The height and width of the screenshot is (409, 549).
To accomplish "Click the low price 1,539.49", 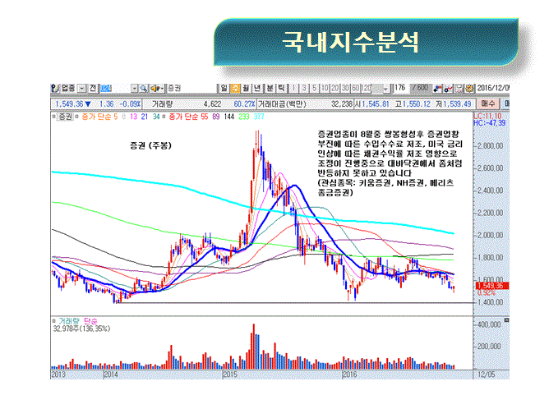I will (457, 104).
